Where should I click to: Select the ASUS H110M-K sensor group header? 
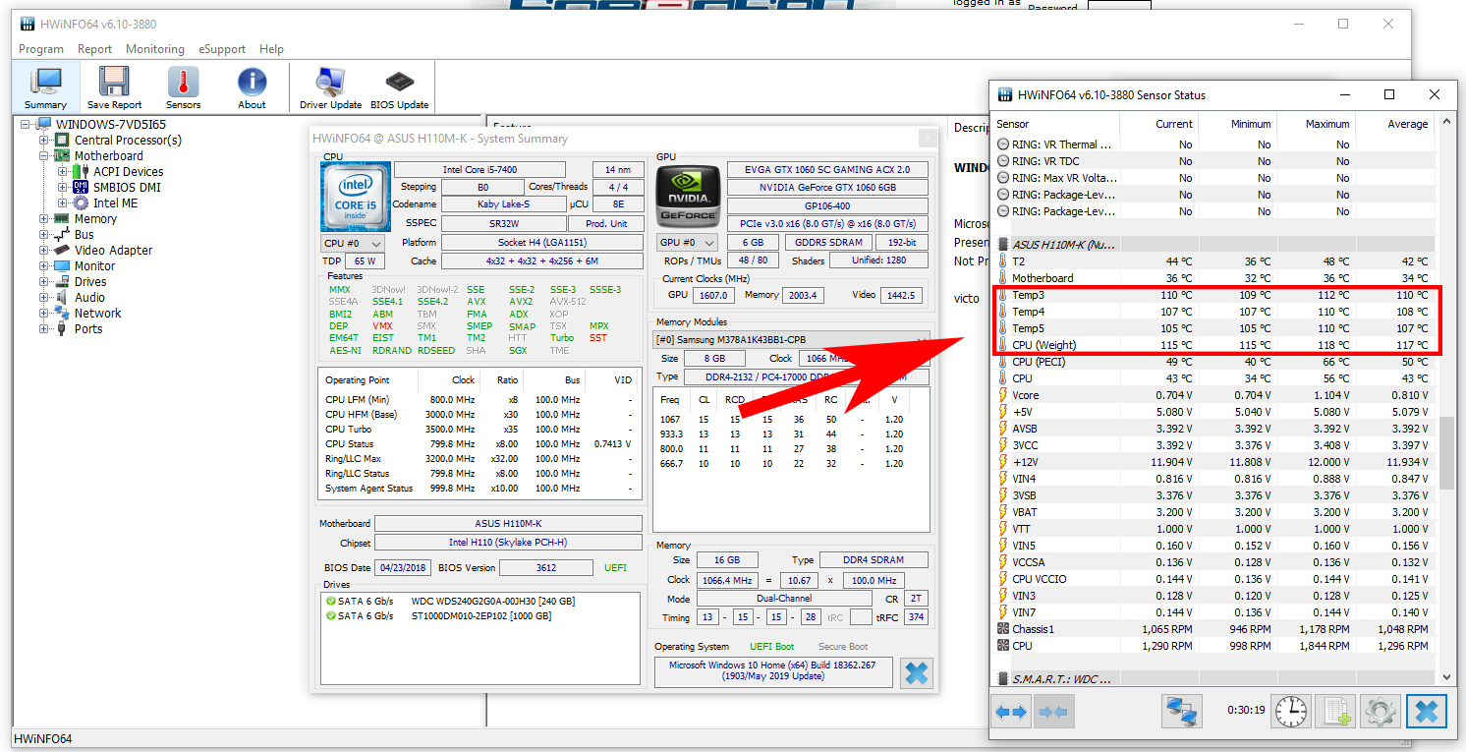click(x=1213, y=245)
